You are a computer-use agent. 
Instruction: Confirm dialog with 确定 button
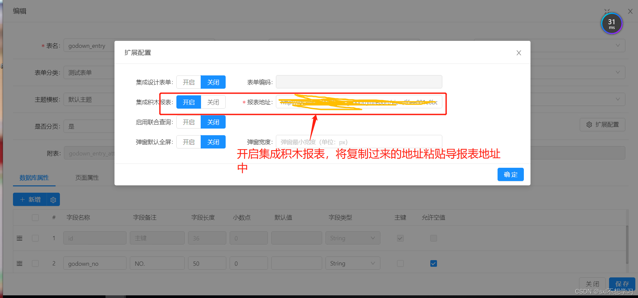[511, 174]
